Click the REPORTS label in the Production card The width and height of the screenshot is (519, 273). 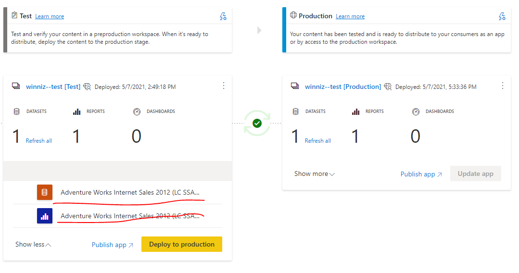point(375,112)
